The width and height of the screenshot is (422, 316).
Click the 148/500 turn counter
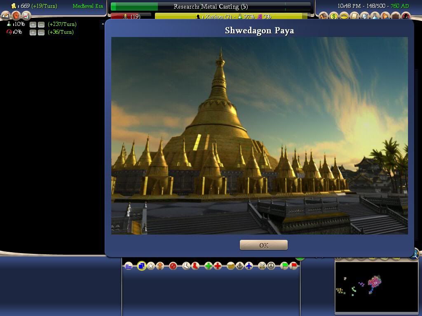click(x=376, y=6)
